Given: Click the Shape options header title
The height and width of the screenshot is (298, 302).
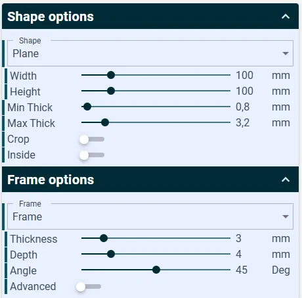Looking at the screenshot, I should [51, 16].
